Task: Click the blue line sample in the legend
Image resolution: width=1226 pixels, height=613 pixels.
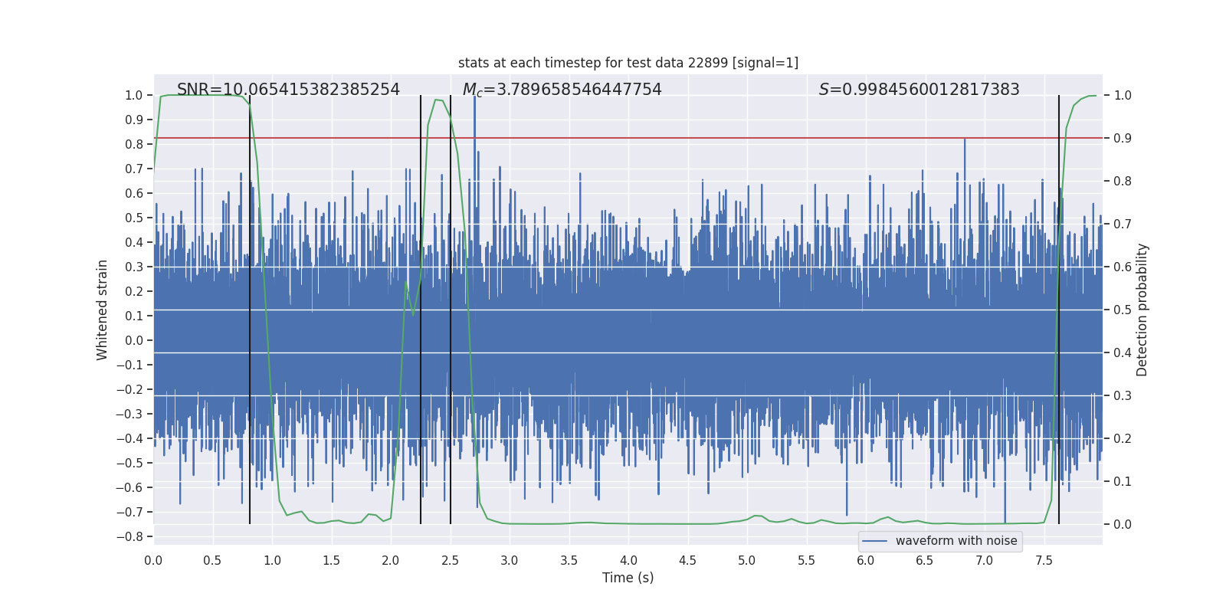Action: 875,541
